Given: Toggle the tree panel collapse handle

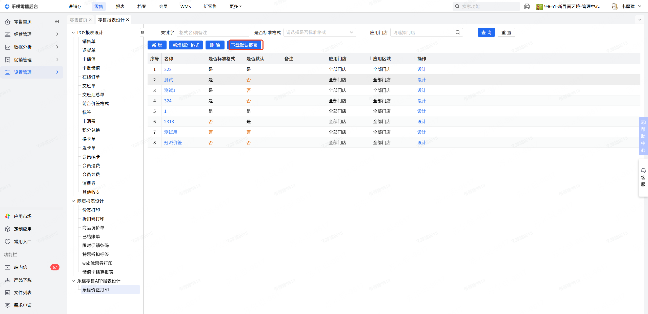Looking at the screenshot, I should pos(142,32).
